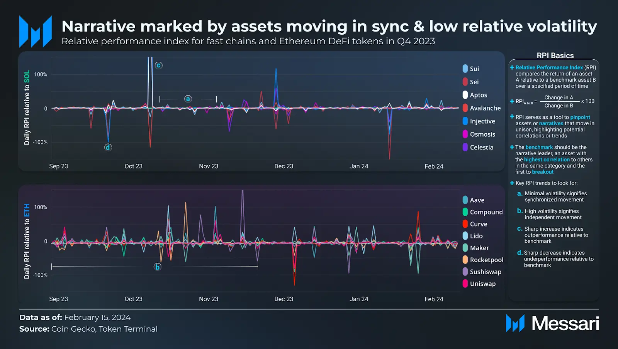Click the highlighted 'highest correlation' text

(547, 159)
